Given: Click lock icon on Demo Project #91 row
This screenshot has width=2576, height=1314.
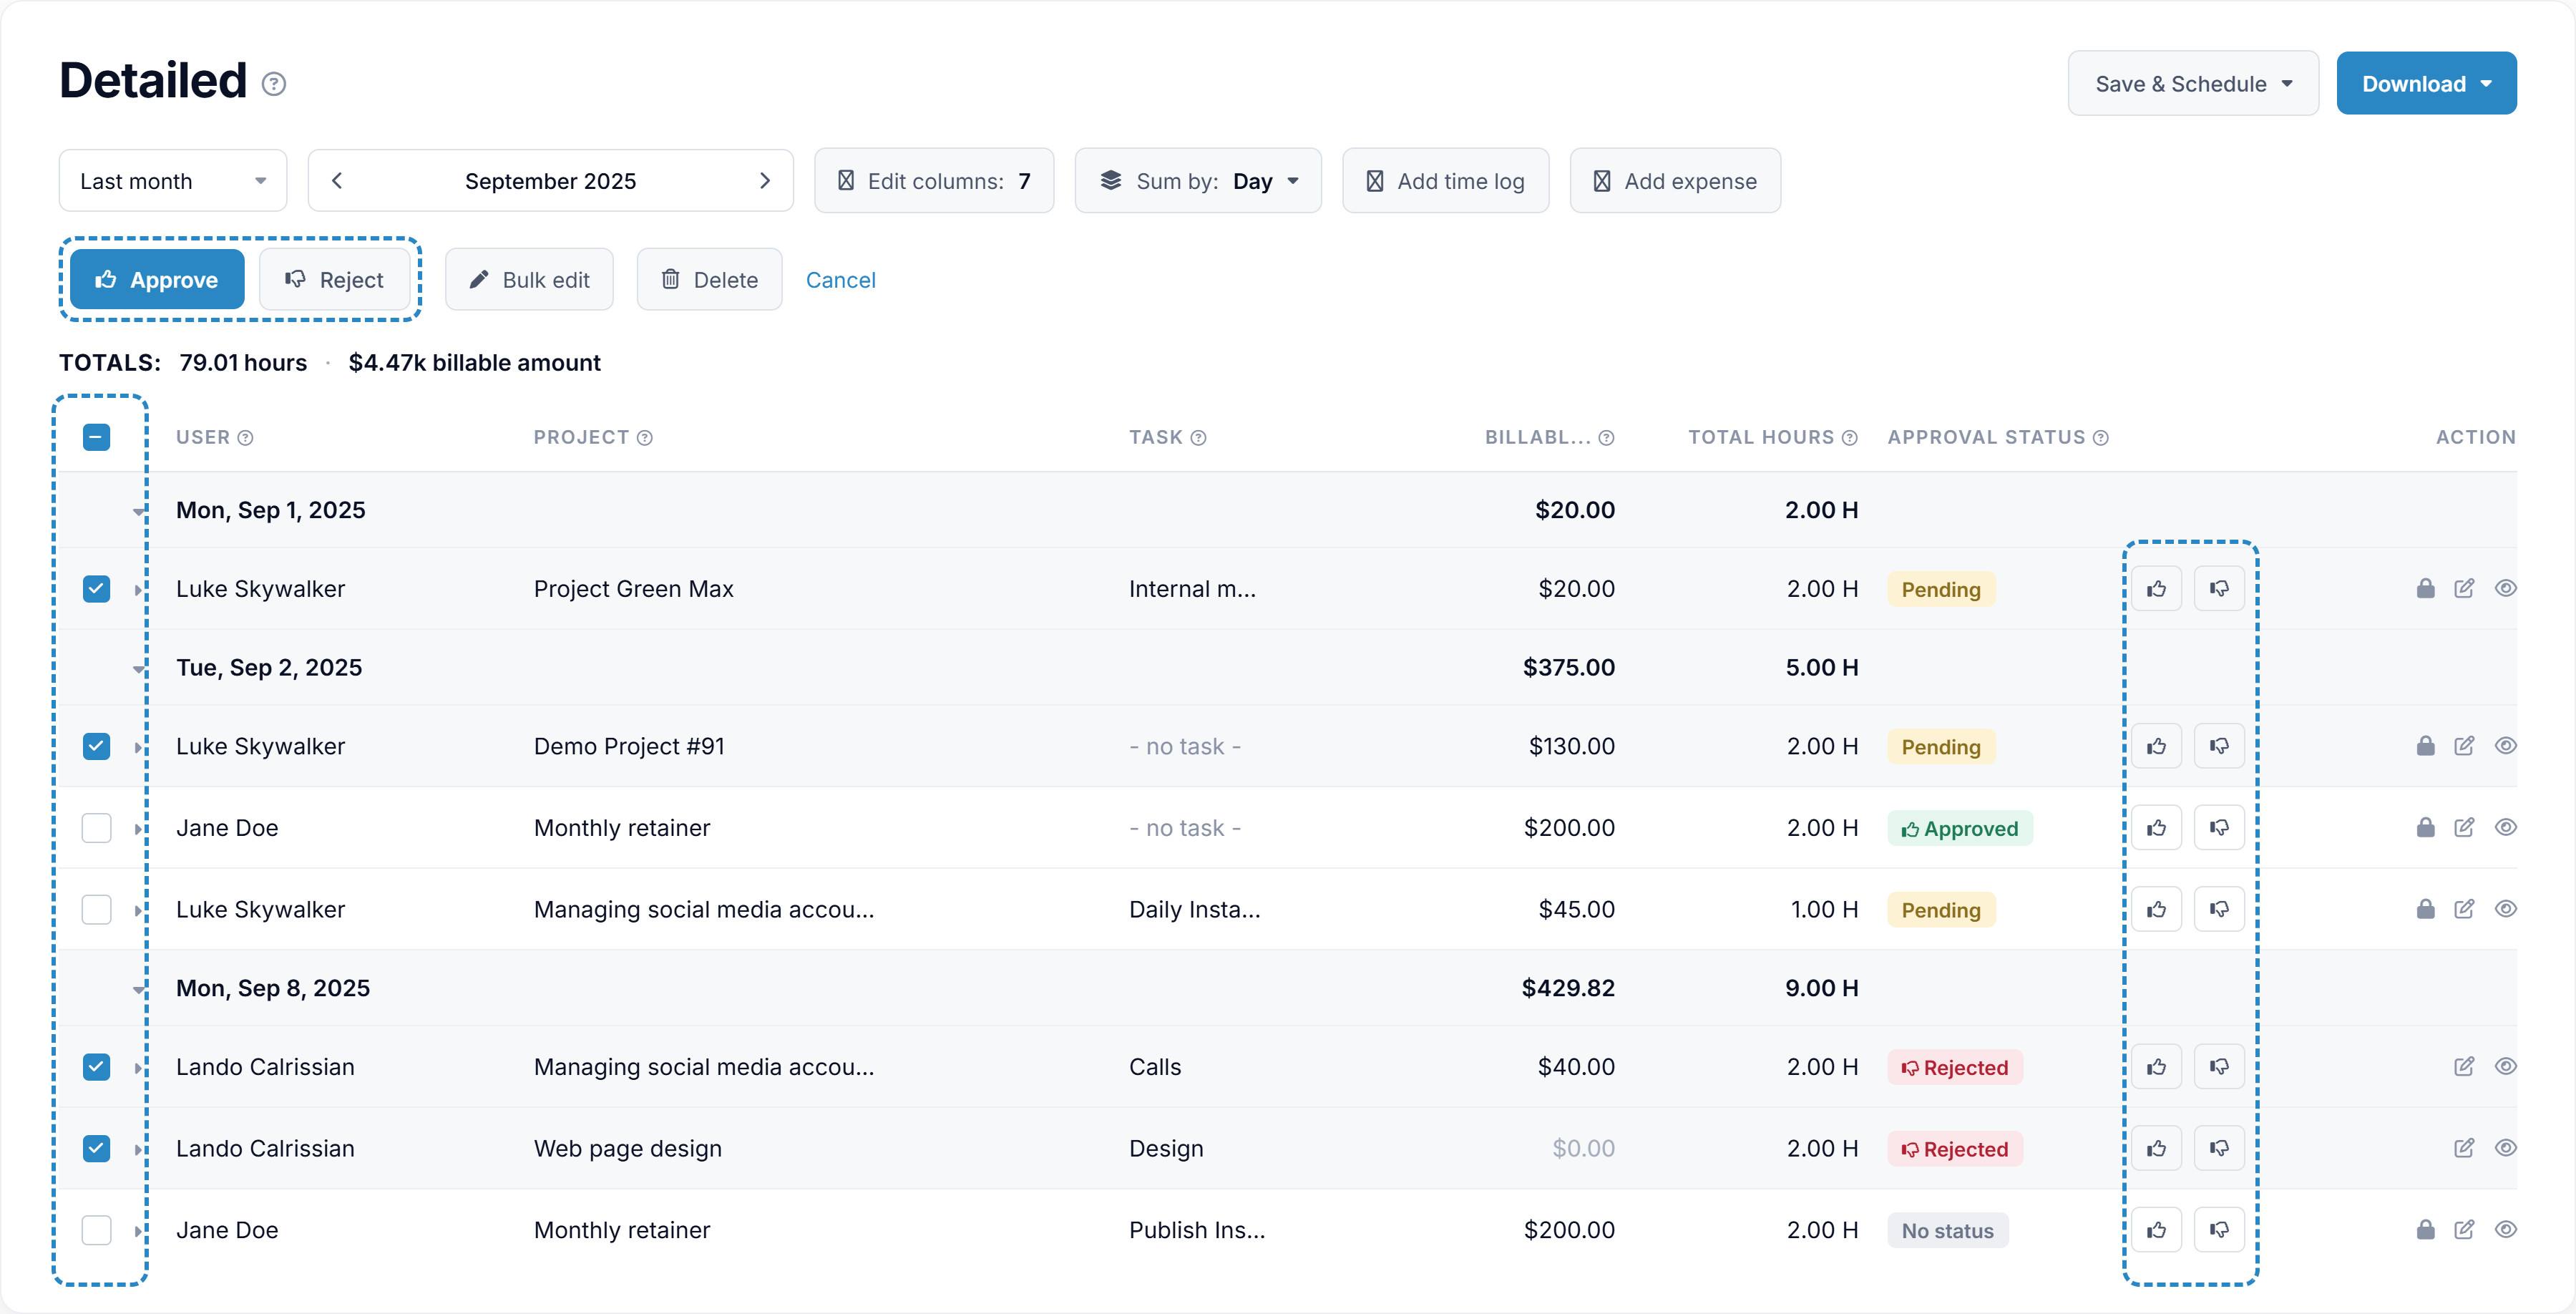Looking at the screenshot, I should [2425, 746].
